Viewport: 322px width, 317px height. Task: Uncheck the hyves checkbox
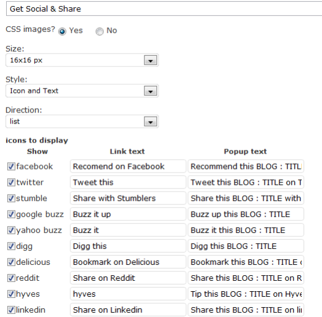point(11,294)
